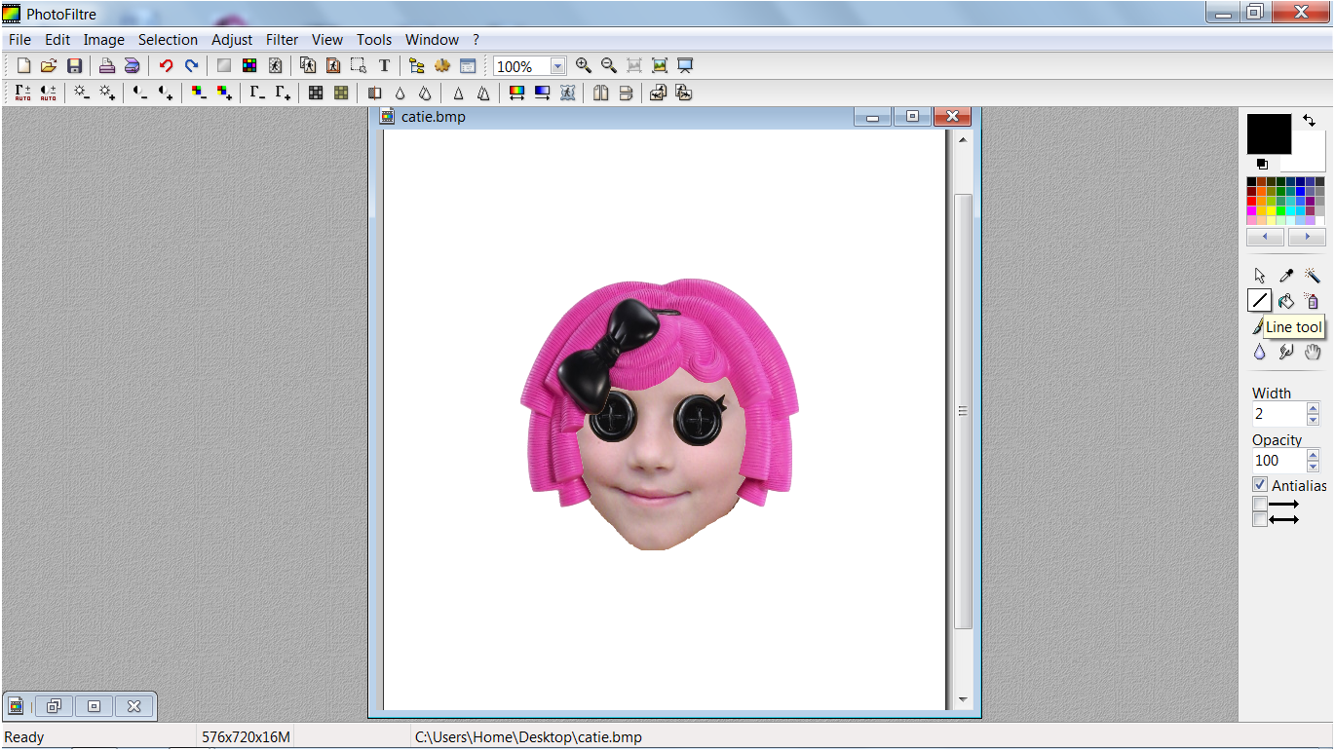The height and width of the screenshot is (751, 1335).
Task: Reset to default black and white colors
Action: pos(1262,165)
